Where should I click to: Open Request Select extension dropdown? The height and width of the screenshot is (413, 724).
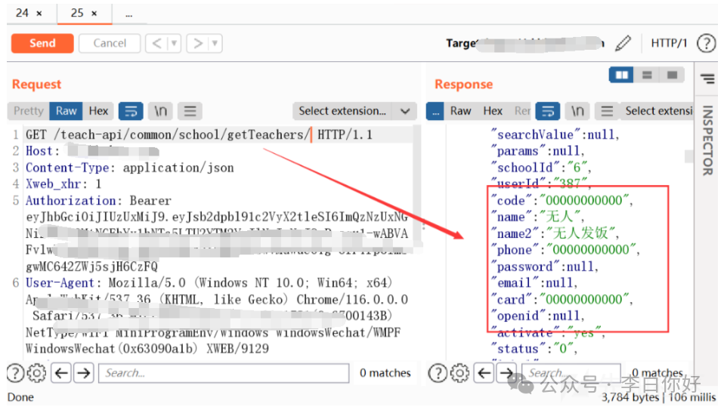(x=354, y=111)
